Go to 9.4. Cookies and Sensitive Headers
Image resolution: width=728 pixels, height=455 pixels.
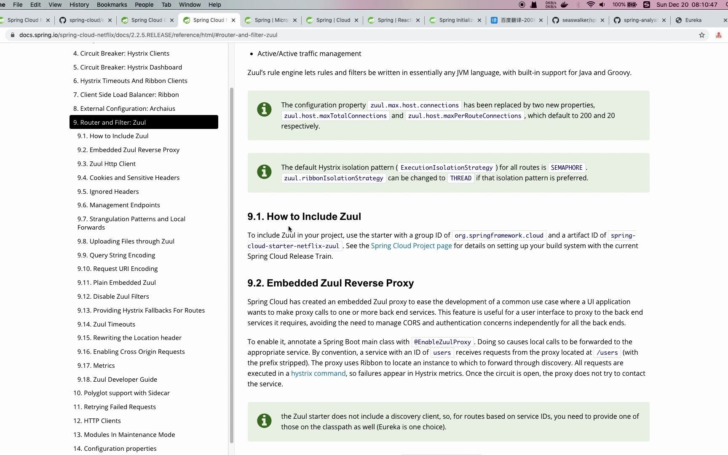tap(128, 178)
